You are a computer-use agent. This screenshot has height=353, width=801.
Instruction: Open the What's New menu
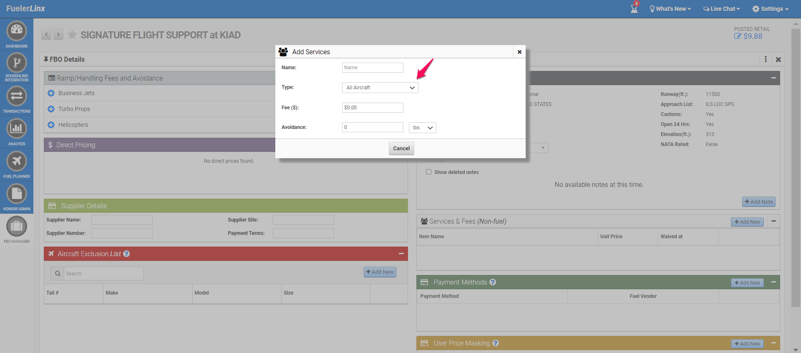[670, 9]
